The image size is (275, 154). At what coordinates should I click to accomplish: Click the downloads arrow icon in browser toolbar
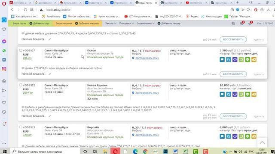coord(268,10)
